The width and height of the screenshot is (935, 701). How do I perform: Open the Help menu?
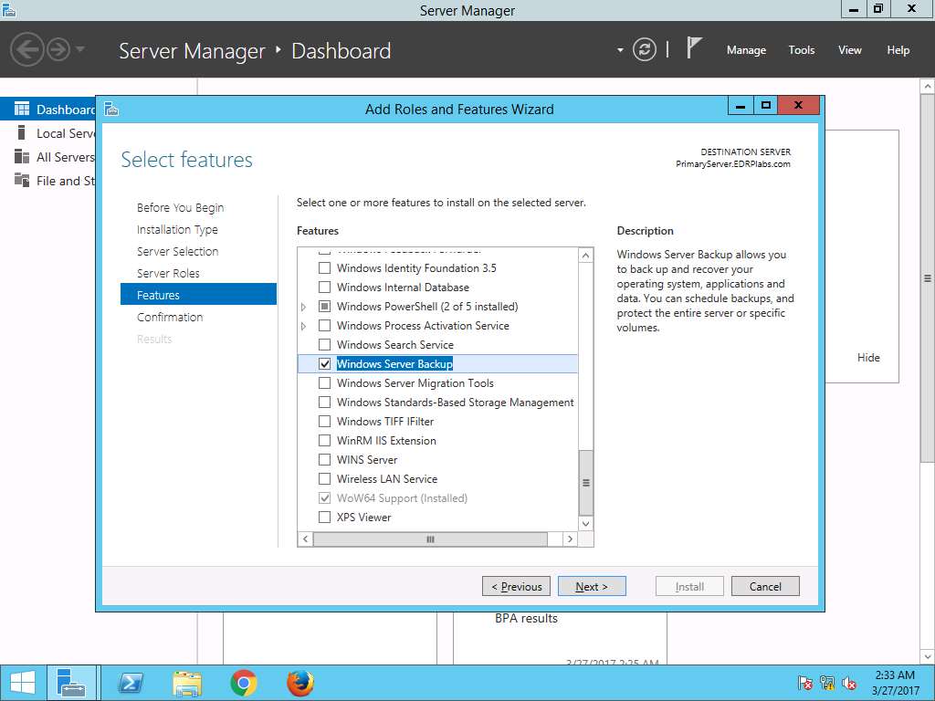point(898,50)
